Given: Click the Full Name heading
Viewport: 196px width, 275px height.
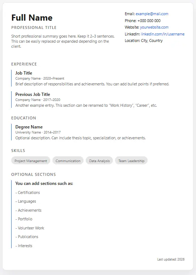Looking at the screenshot, I should click(32, 18).
